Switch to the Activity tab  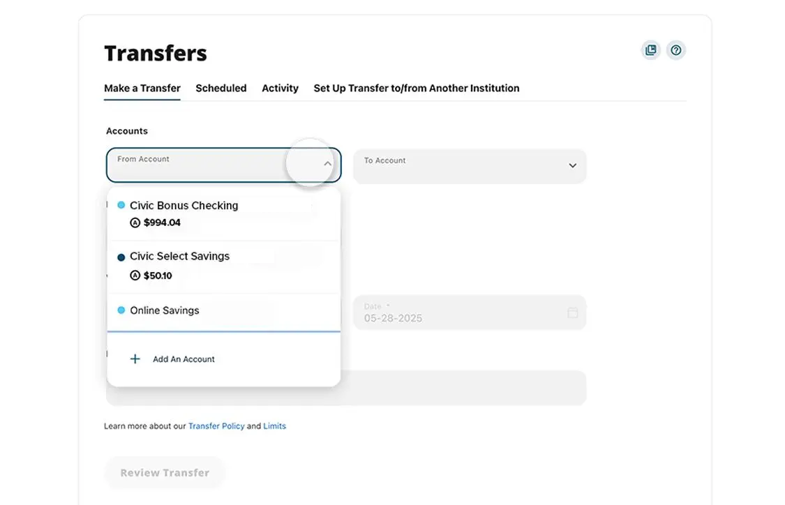pyautogui.click(x=280, y=88)
